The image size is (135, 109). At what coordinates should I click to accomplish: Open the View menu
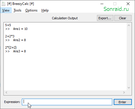pyautogui.click(x=6, y=10)
